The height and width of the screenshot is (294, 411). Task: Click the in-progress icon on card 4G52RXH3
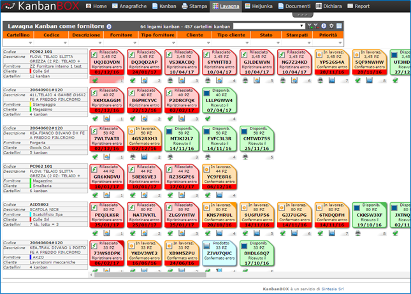click(132, 131)
